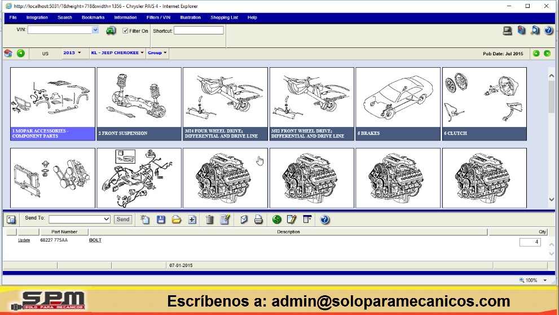Go to the home page icon
Viewport: 559px width, 315px height.
8,53
